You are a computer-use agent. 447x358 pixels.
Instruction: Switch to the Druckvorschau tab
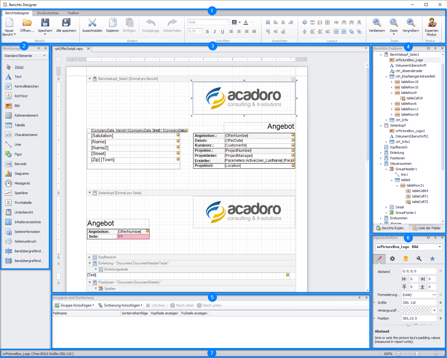point(48,13)
